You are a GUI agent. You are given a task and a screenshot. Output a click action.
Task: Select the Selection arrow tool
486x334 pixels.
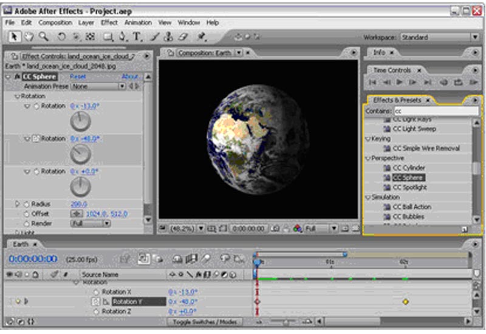(x=13, y=37)
